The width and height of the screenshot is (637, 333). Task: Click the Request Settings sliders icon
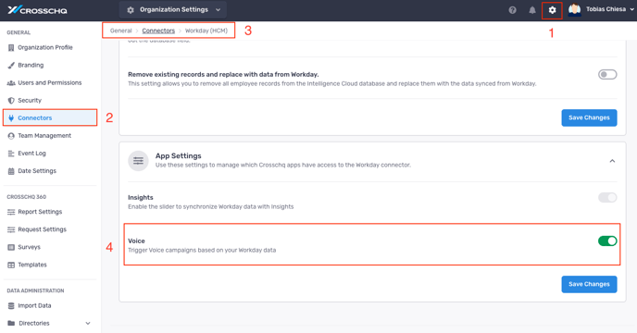point(11,229)
